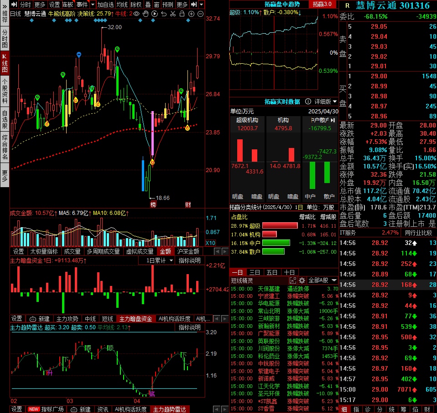Open the dropdown arrow at the toolbar's far end
The image size is (437, 413).
pyautogui.click(x=201, y=5)
